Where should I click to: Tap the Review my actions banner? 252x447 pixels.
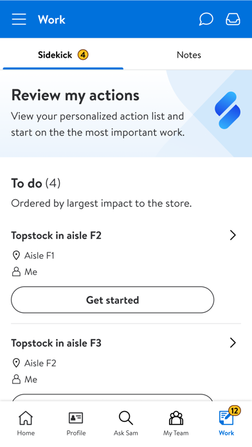point(126,114)
